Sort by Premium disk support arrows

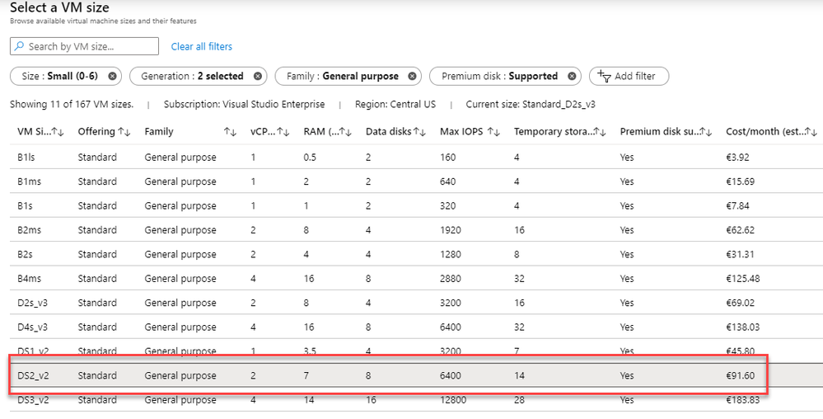coord(706,132)
